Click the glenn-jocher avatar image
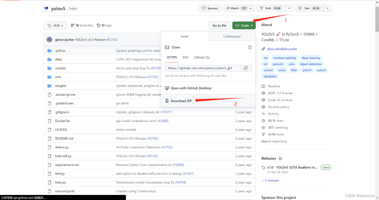This screenshot has width=379, height=200. 50,39
